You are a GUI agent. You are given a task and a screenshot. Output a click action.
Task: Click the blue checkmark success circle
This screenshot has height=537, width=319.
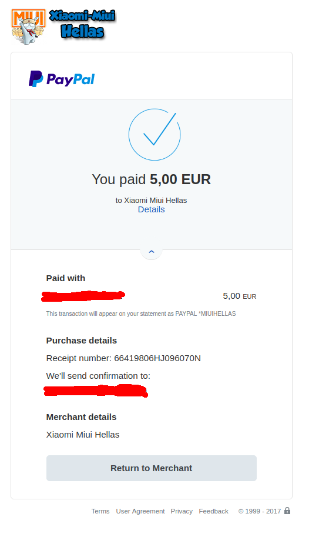point(155,135)
